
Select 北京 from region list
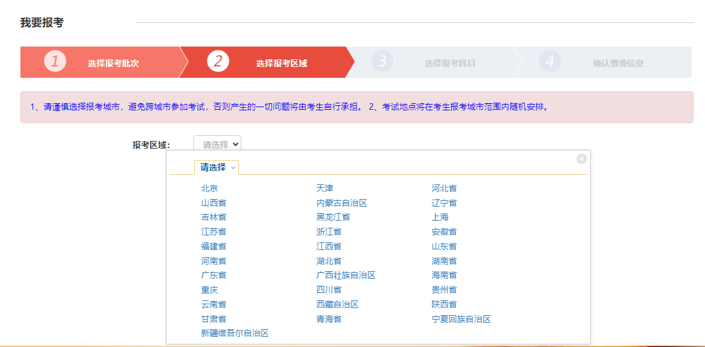tap(209, 188)
